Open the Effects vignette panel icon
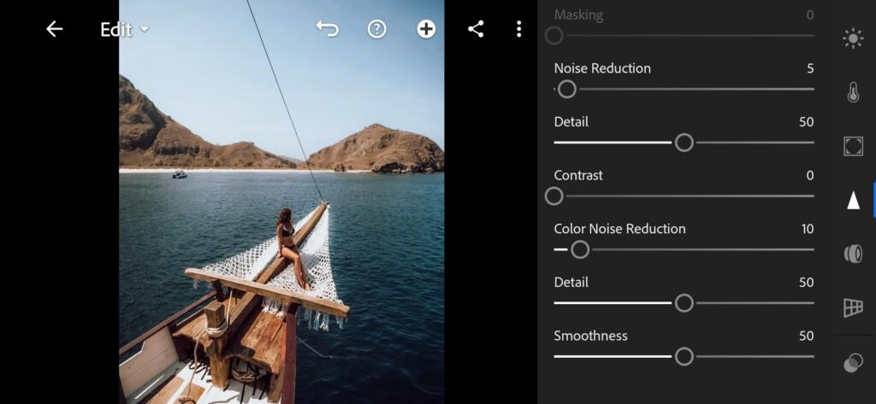 click(x=853, y=146)
